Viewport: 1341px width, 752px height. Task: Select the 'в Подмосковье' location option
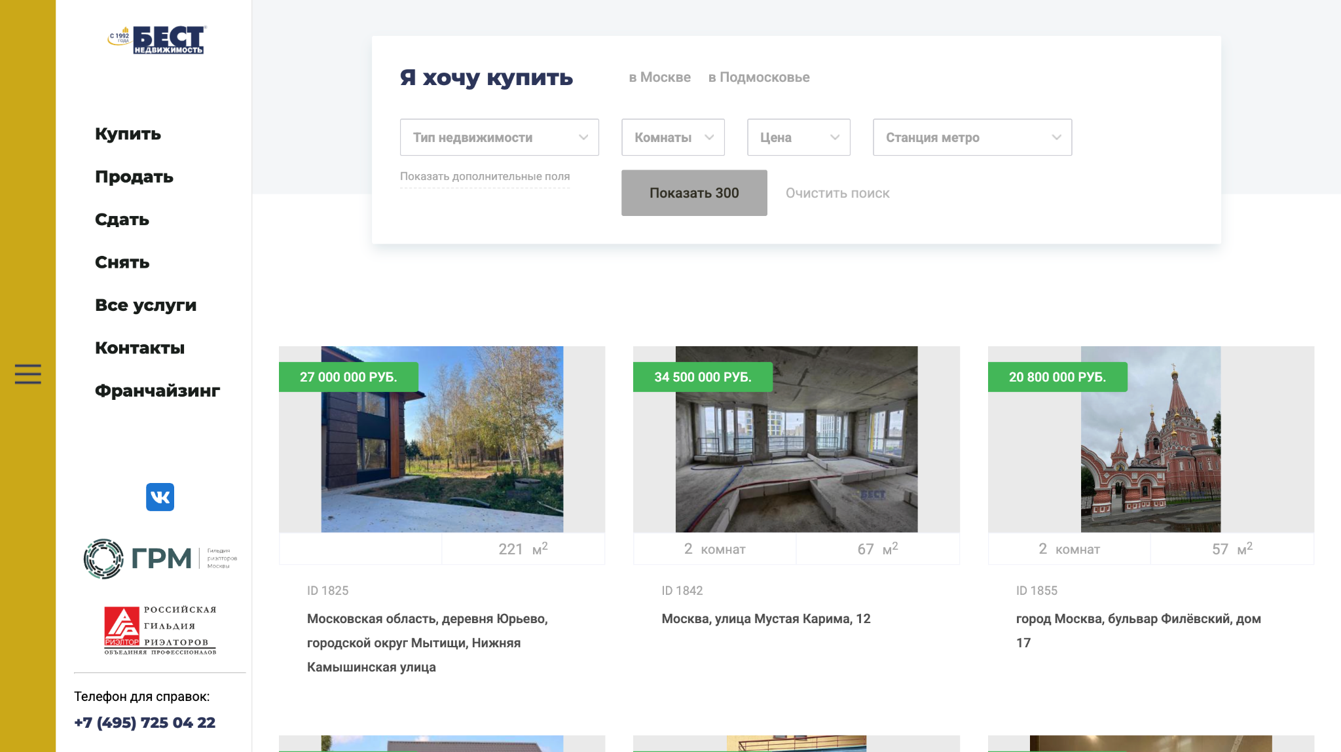[x=758, y=77]
